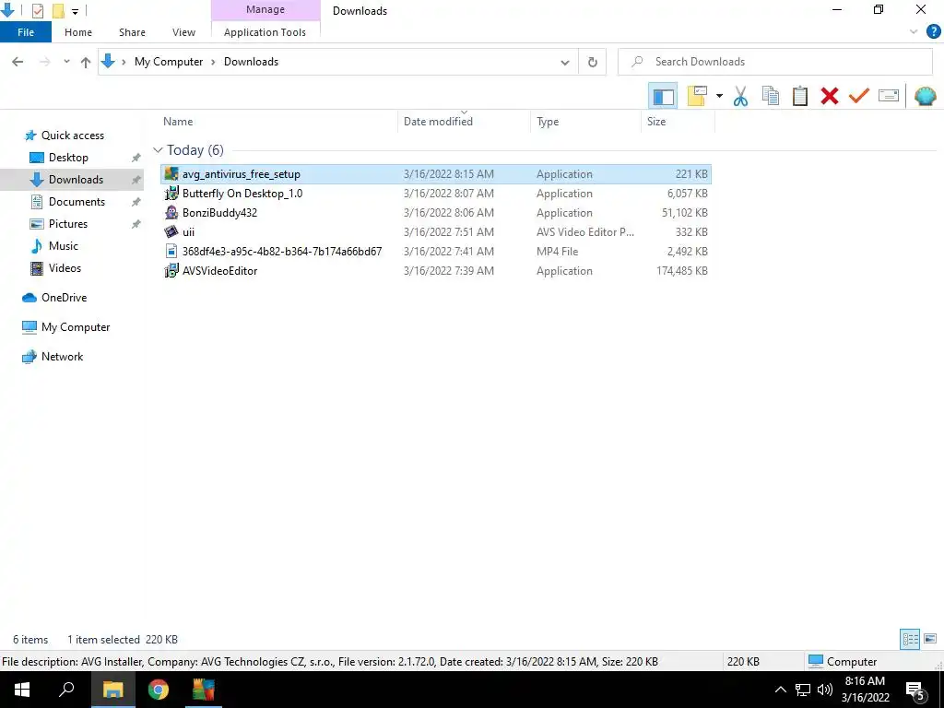Open the dropdown arrow beside new folder icon
This screenshot has height=708, width=944.
coord(719,96)
